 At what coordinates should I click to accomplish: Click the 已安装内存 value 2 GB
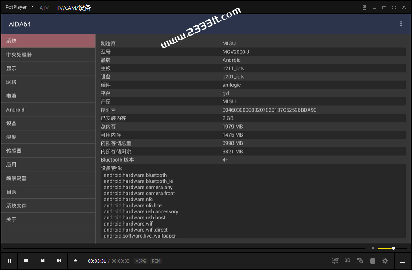coord(228,118)
